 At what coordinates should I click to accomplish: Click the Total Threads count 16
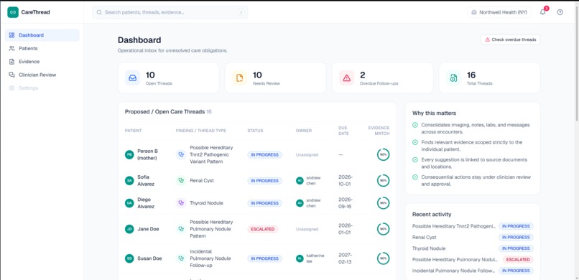(471, 75)
